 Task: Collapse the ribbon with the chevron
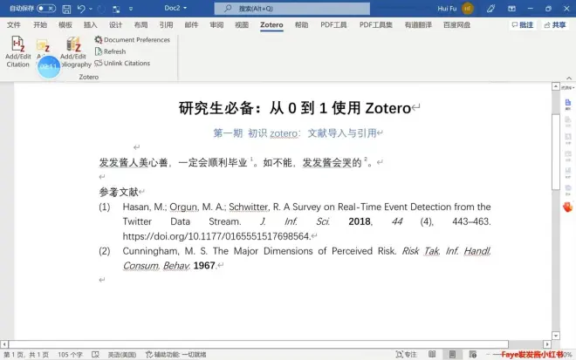pyautogui.click(x=569, y=78)
